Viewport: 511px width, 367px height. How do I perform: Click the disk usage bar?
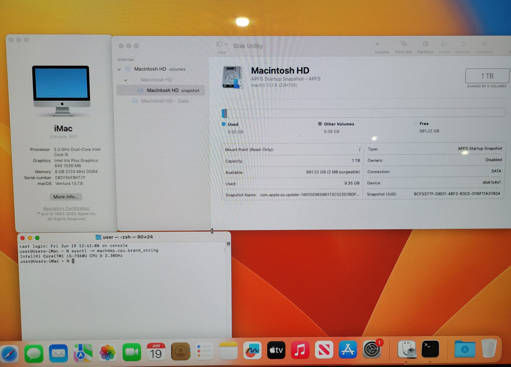(363, 113)
